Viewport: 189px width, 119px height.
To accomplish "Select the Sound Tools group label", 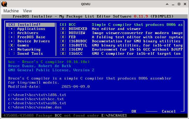I will 30,53.
